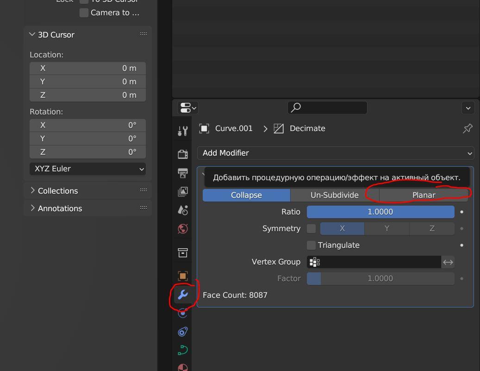Switch decimate mode to Un-Subdivide
Image resolution: width=480 pixels, height=371 pixels.
[x=335, y=195]
